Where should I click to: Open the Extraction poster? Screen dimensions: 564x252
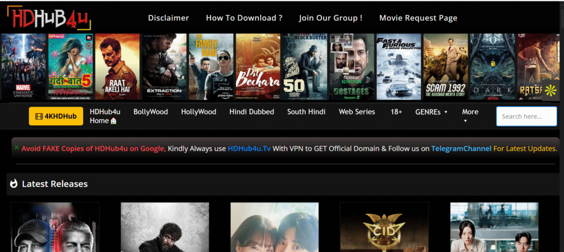[x=164, y=67]
